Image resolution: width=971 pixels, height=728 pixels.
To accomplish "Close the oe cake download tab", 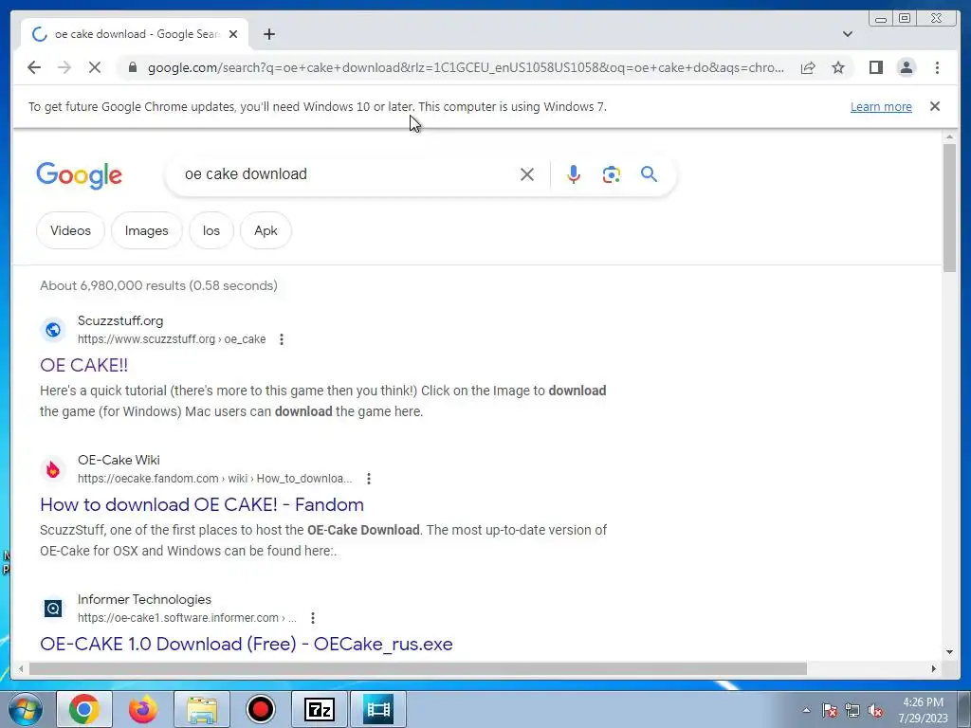I will pyautogui.click(x=233, y=34).
